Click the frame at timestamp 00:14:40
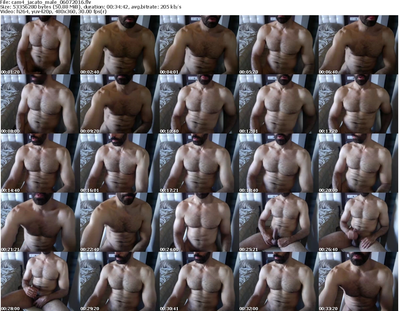Viewport: 399px width, 311px height. tap(40, 163)
